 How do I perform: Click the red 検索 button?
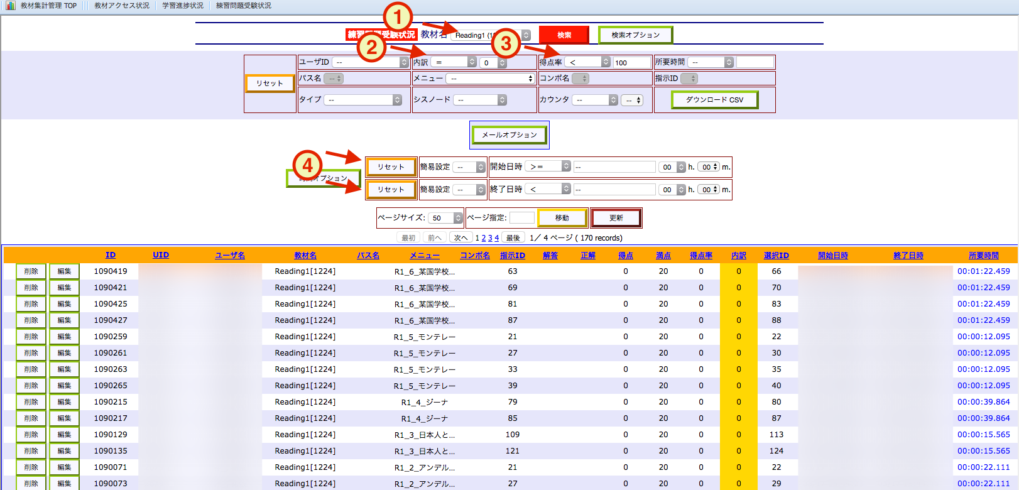(564, 35)
